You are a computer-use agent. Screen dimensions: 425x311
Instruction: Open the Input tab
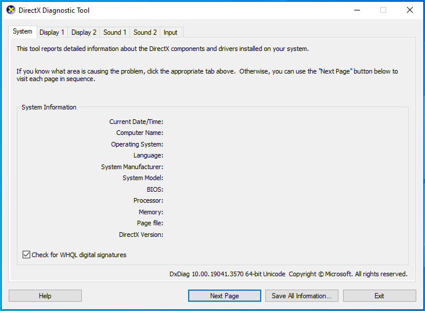[171, 32]
